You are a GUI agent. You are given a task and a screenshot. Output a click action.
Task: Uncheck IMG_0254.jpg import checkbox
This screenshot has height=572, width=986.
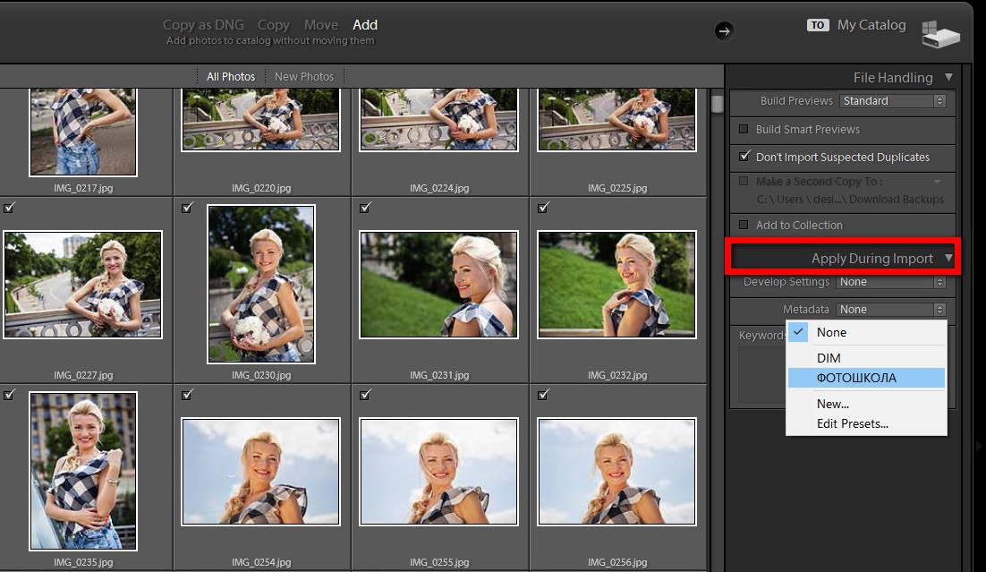coord(187,395)
